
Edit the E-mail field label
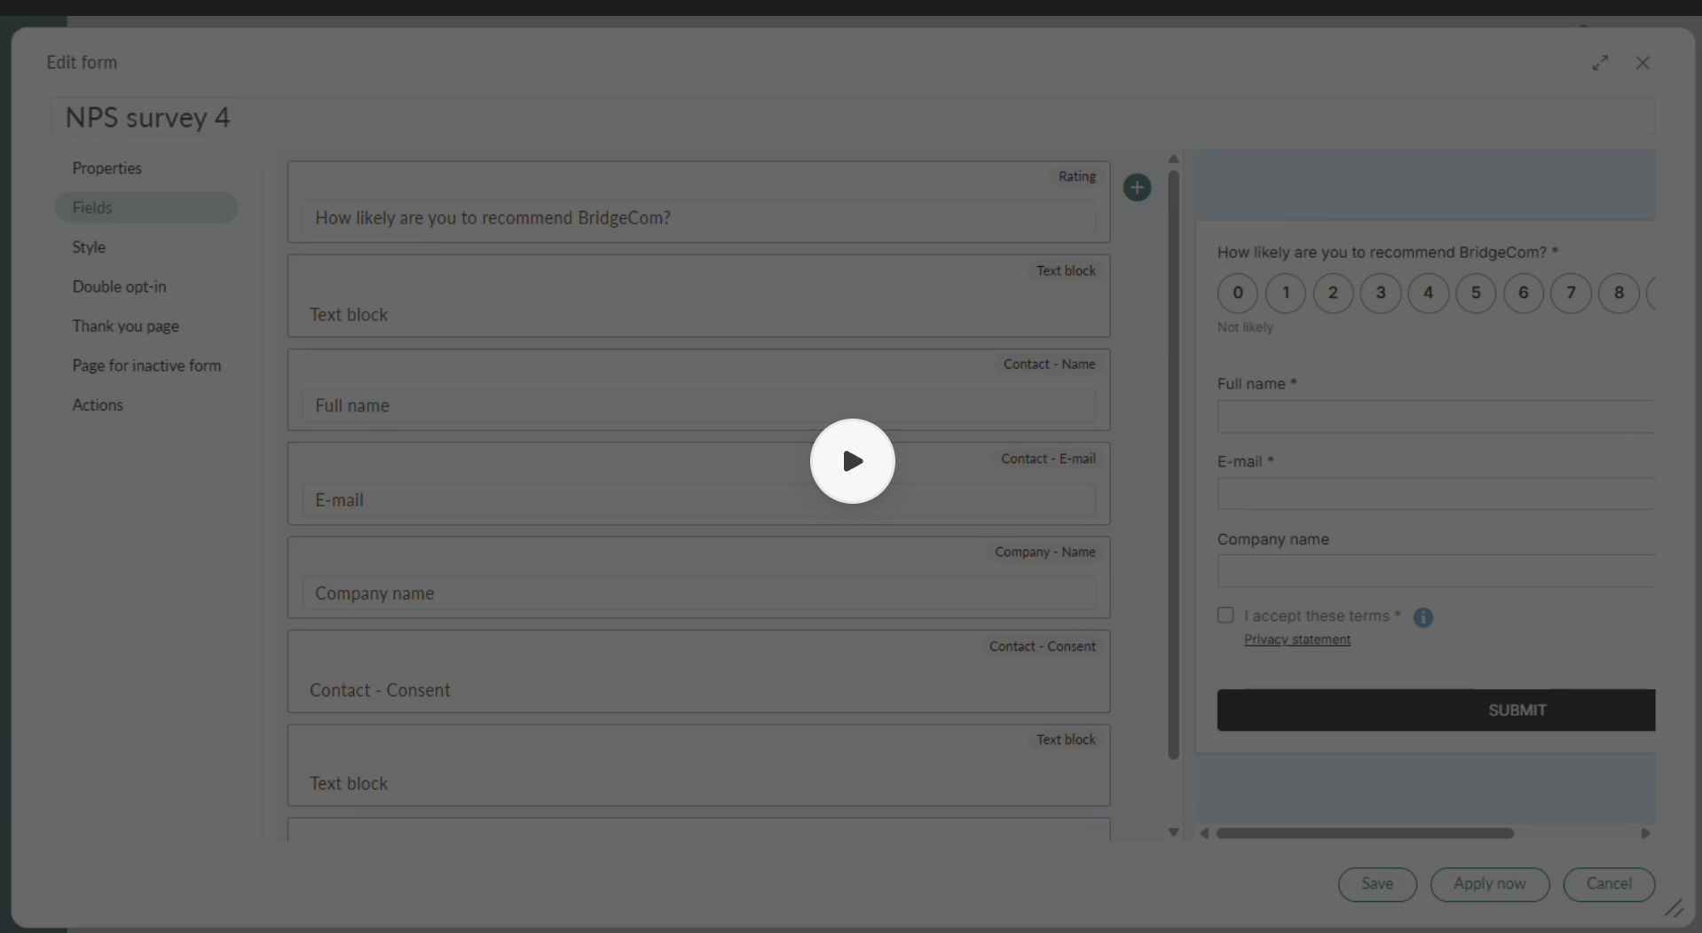pos(698,500)
